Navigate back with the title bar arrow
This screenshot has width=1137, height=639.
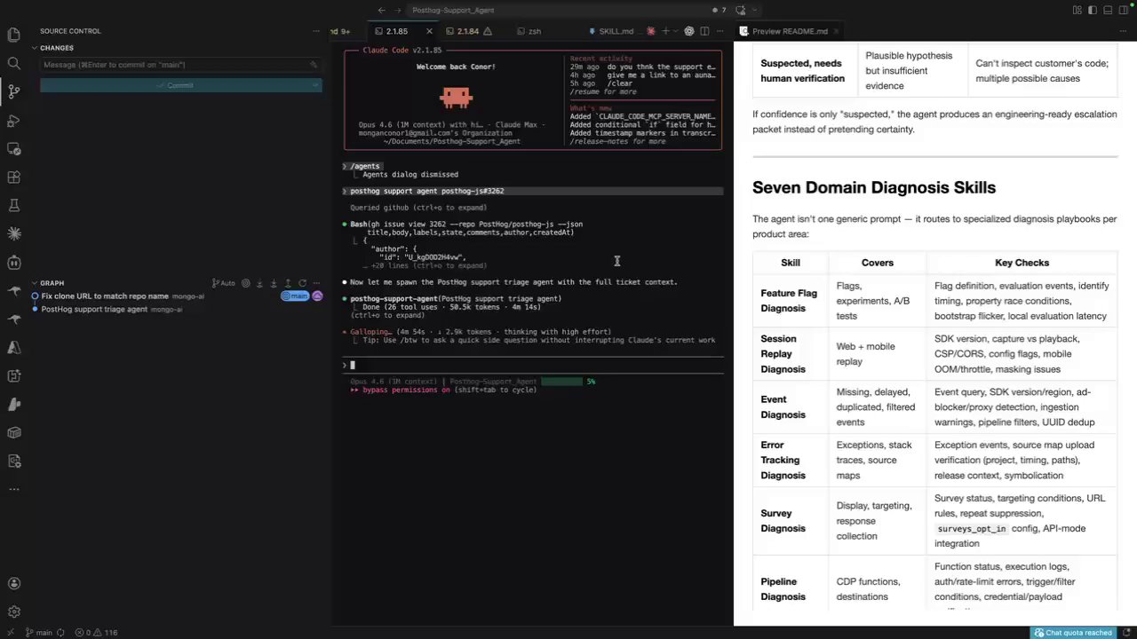coord(381,11)
